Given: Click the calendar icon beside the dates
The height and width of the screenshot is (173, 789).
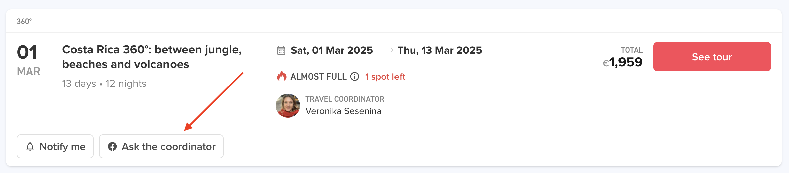Looking at the screenshot, I should (x=281, y=50).
